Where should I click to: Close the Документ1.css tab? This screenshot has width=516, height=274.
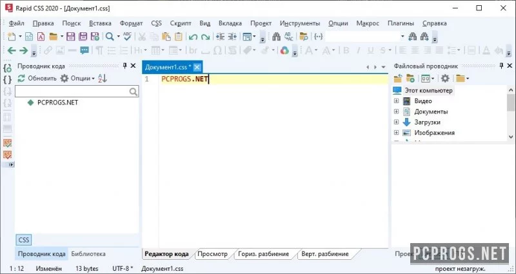(x=197, y=67)
